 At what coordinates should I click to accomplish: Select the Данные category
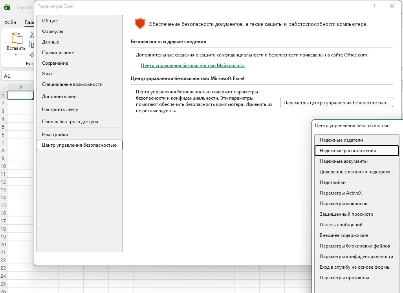80,42
